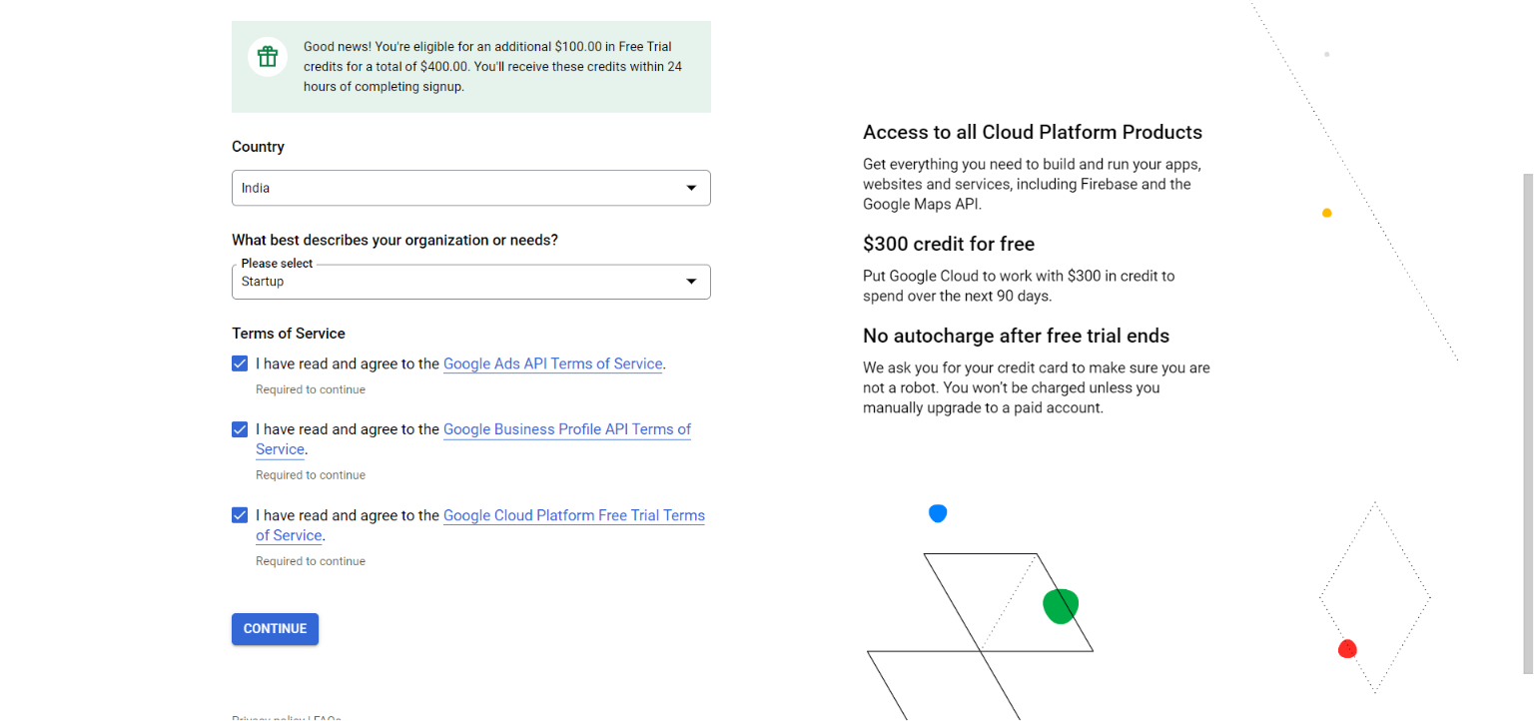This screenshot has width=1534, height=721.
Task: Click 'Required to continue' under Business Profile terms
Action: click(311, 475)
